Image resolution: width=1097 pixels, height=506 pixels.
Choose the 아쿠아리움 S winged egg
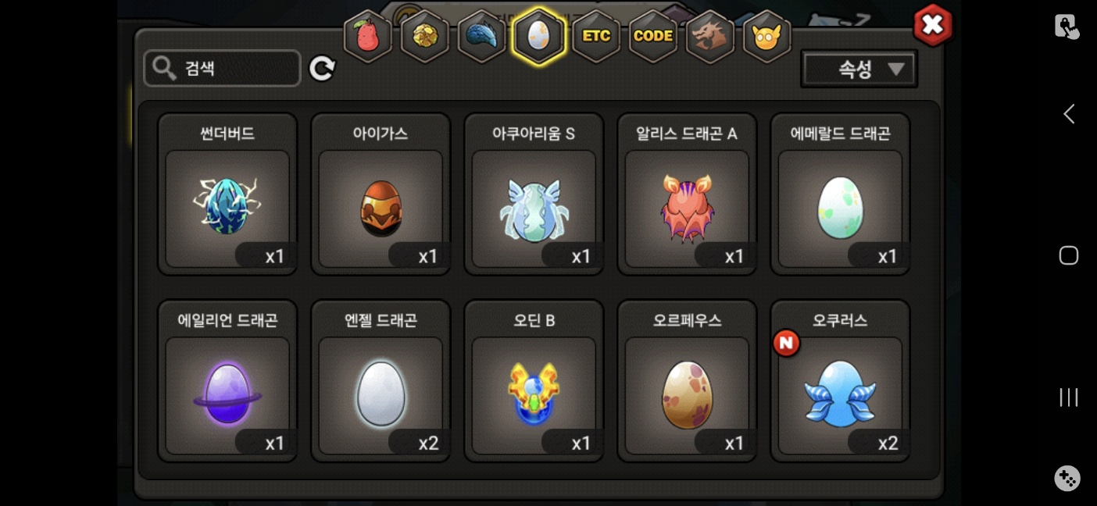[534, 194]
